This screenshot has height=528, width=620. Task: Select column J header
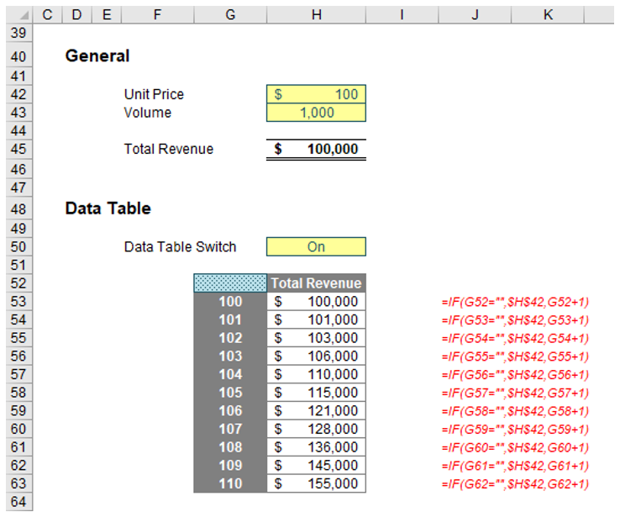(x=475, y=14)
